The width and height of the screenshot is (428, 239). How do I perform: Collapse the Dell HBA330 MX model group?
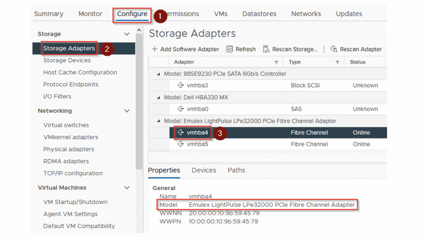158,97
